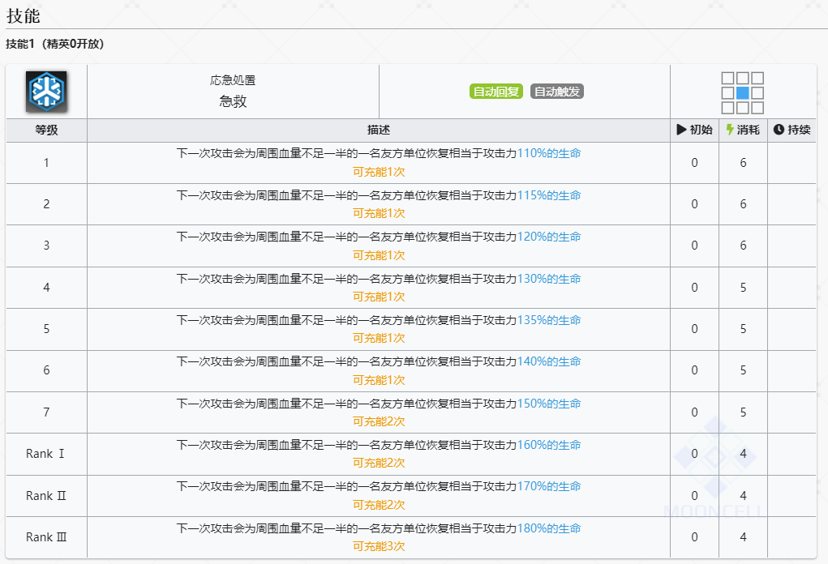Click 可充能2次 in level 7 row
828x564 pixels.
point(379,421)
